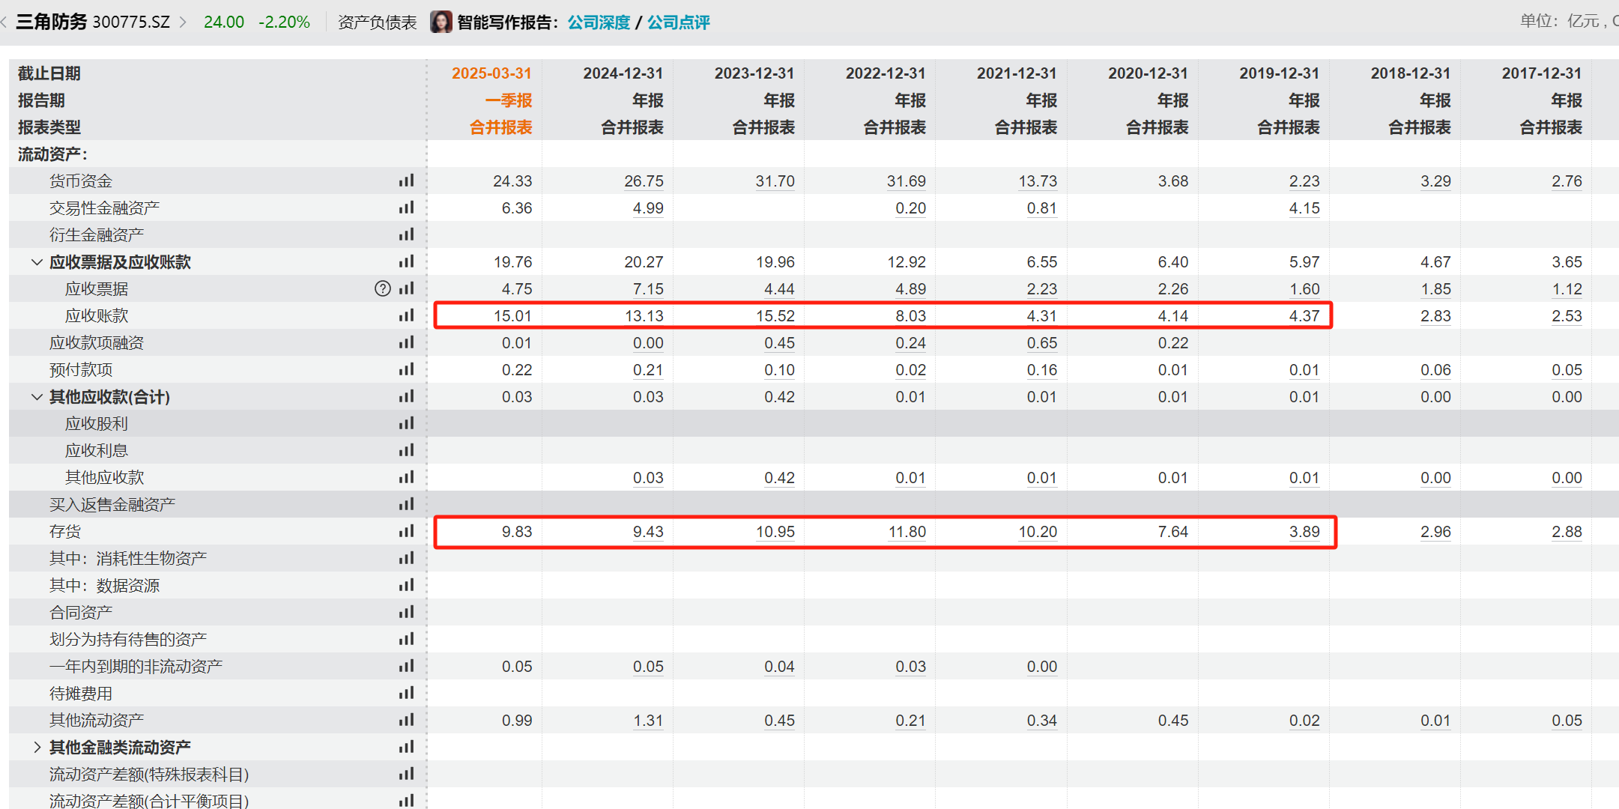The width and height of the screenshot is (1619, 809).
Task: Go back using left arrow before 三角防务
Action: coord(4,22)
